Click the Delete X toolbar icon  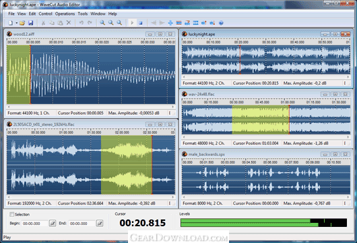point(69,23)
